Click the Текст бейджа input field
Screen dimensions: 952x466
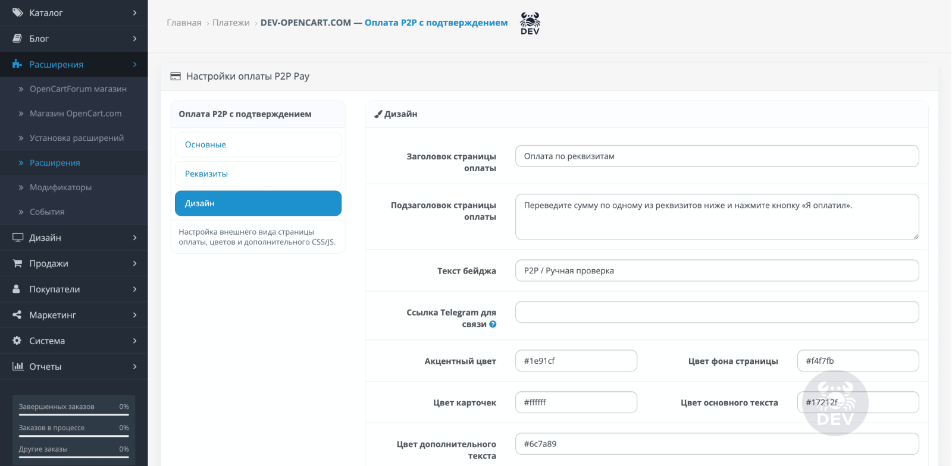click(x=717, y=270)
